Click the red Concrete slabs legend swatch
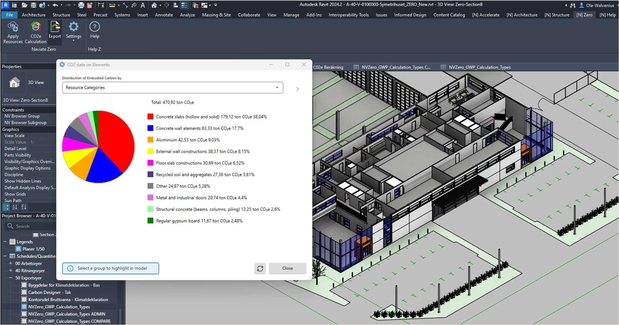This screenshot has height=325, width=619. coord(150,117)
